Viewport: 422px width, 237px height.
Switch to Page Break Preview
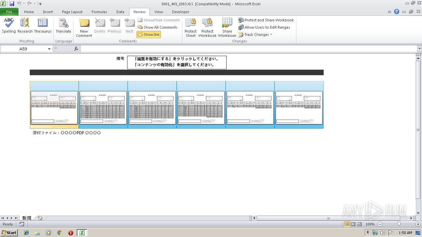pos(359,224)
